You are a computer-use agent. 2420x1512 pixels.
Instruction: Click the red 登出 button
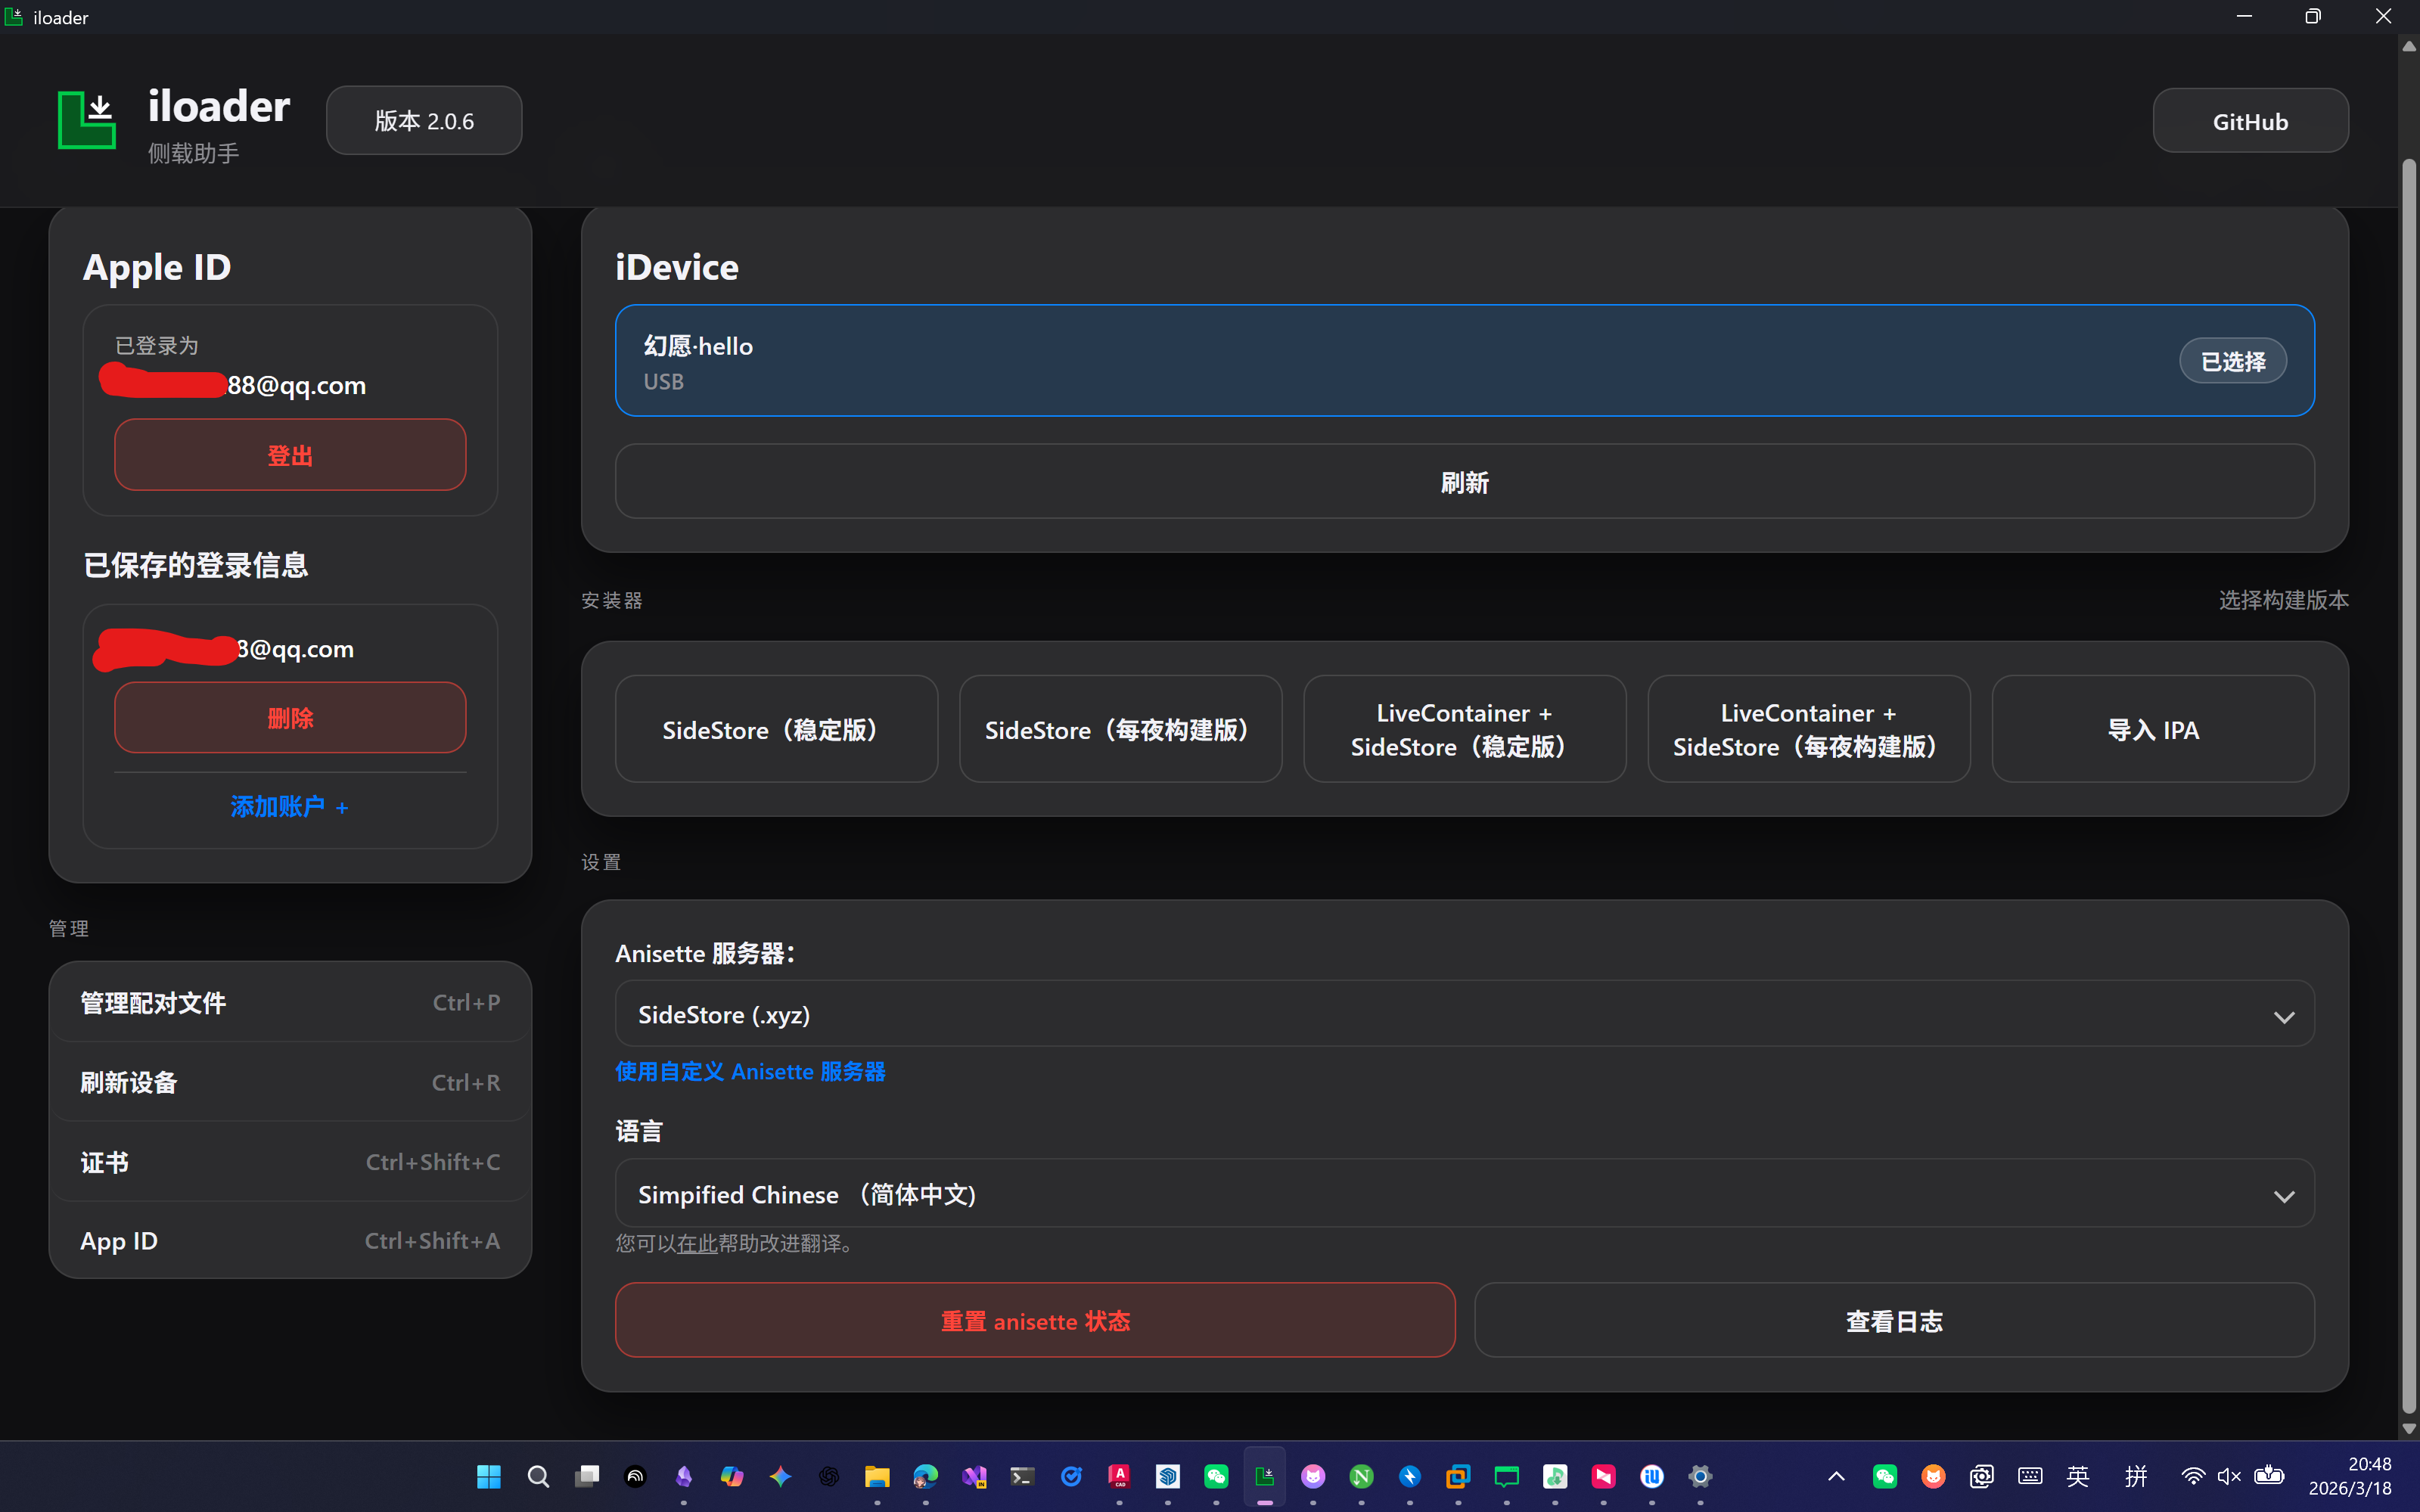pyautogui.click(x=290, y=455)
